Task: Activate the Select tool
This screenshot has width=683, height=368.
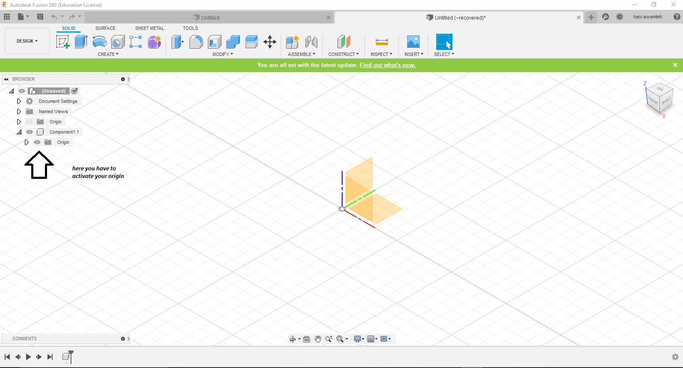Action: pos(444,42)
